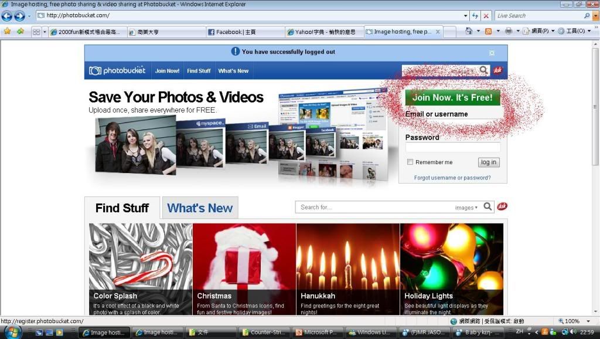The width and height of the screenshot is (600, 339).
Task: Click the Password input field
Action: [452, 147]
